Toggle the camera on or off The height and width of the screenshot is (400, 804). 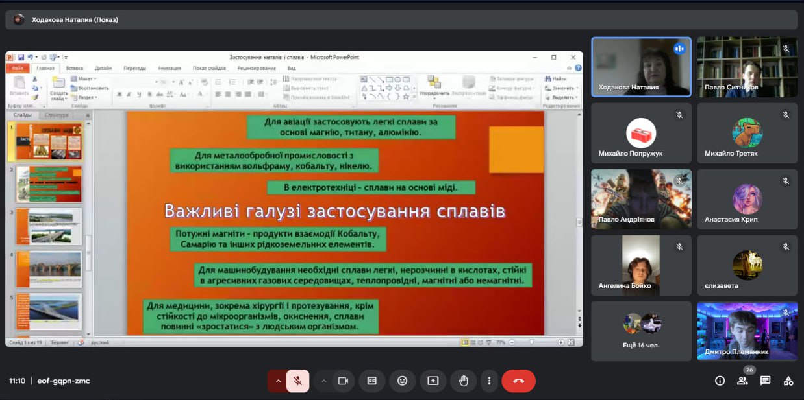click(344, 381)
